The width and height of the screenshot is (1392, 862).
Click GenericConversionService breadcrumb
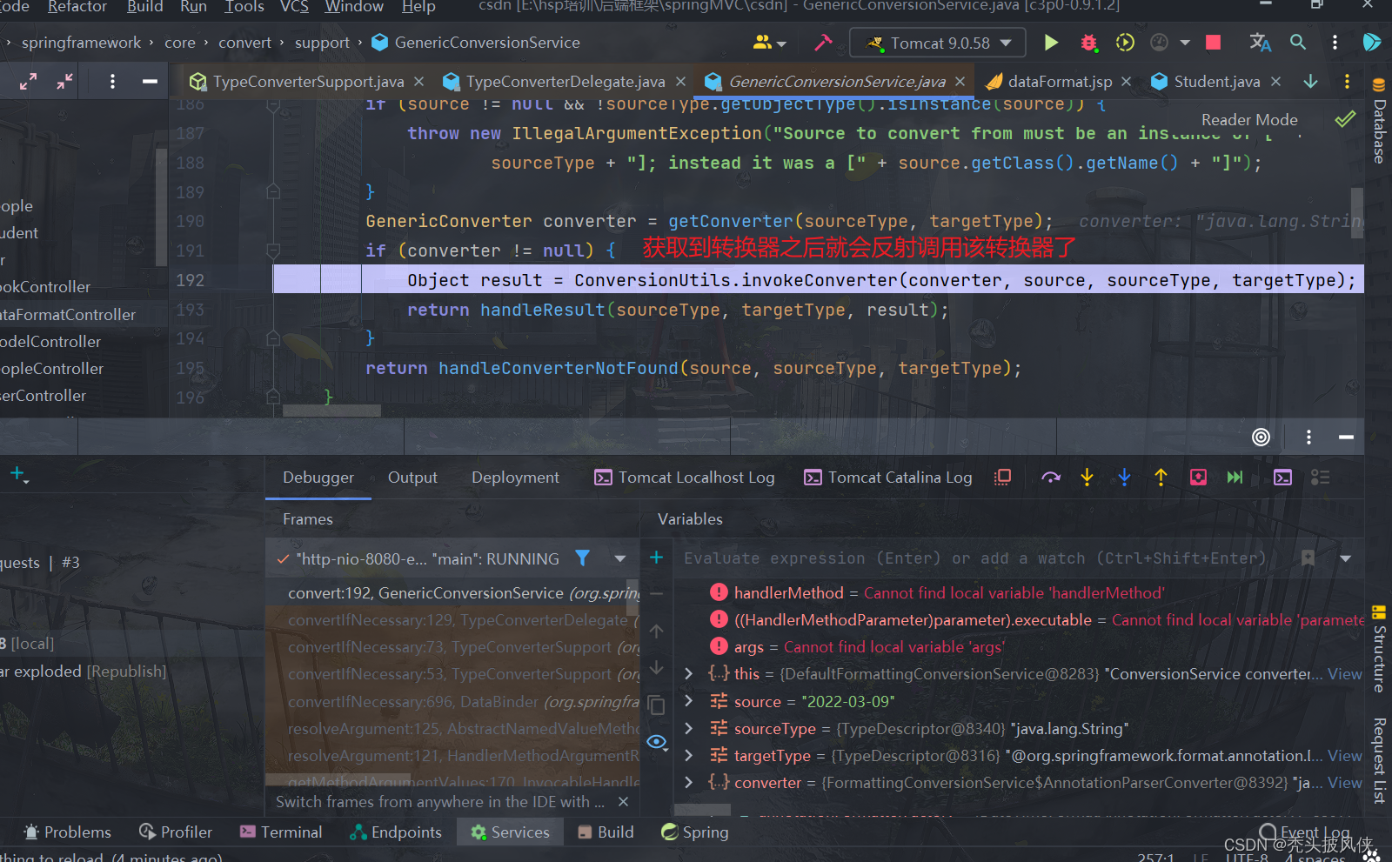click(x=476, y=43)
